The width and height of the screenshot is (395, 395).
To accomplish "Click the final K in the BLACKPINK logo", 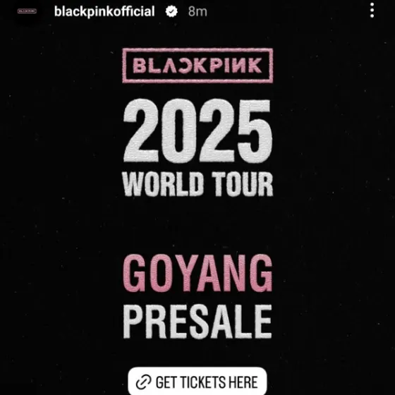I will point(255,66).
